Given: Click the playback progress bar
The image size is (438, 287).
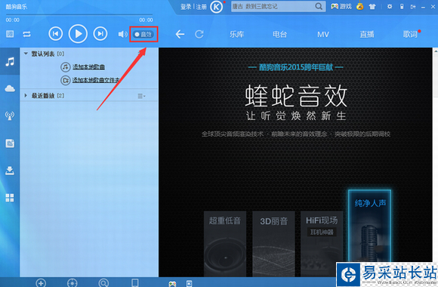Looking at the screenshot, I should pyautogui.click(x=79, y=14).
